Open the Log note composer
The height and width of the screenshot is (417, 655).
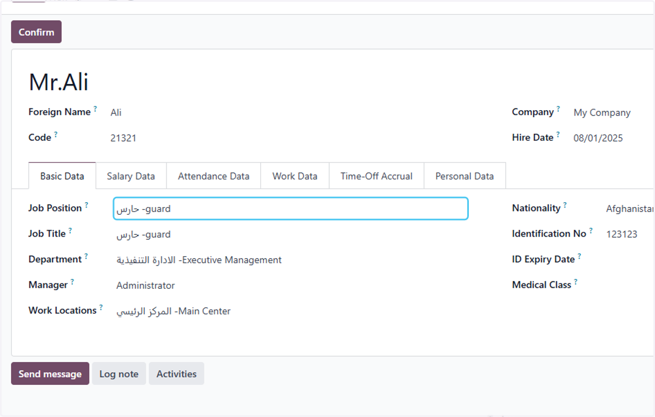coord(119,374)
